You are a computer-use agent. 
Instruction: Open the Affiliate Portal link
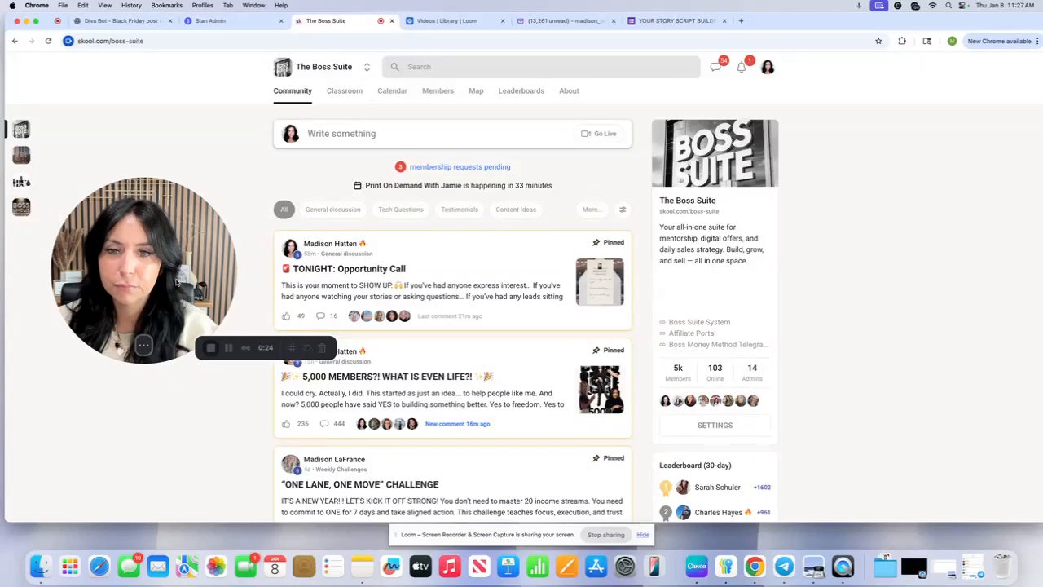(x=692, y=333)
